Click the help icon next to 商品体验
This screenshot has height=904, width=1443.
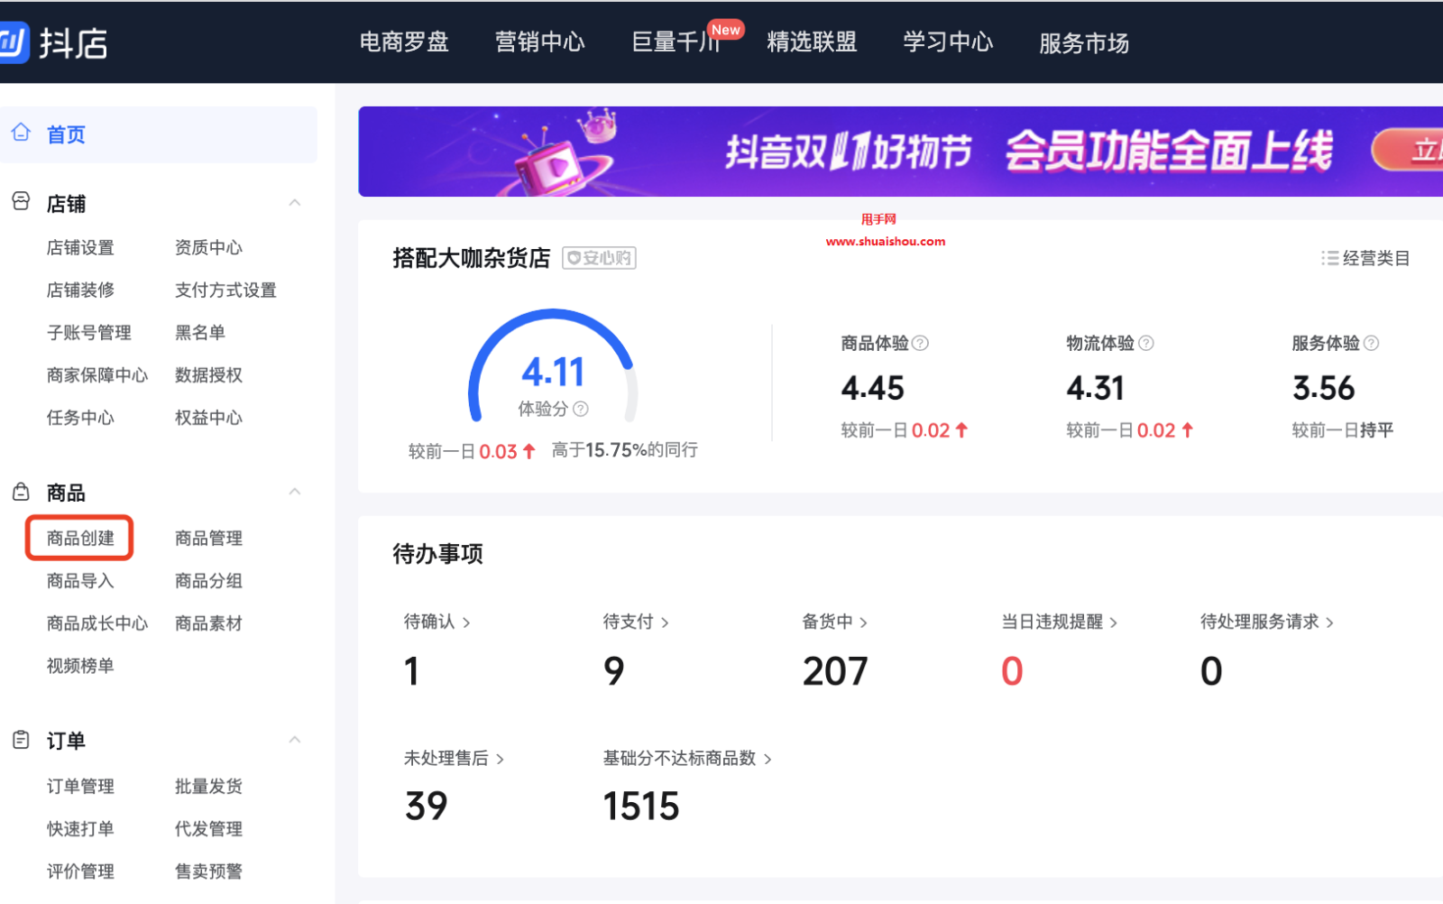(x=920, y=343)
